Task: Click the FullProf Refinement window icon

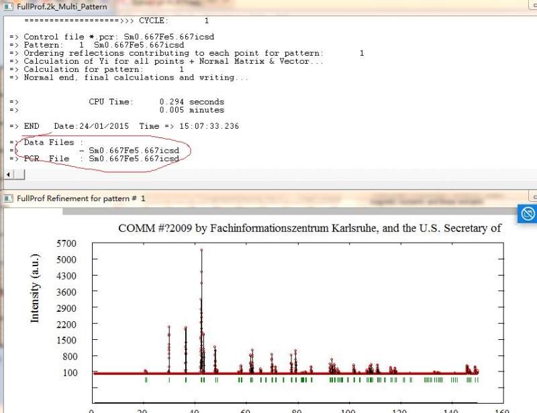Action: [7, 198]
